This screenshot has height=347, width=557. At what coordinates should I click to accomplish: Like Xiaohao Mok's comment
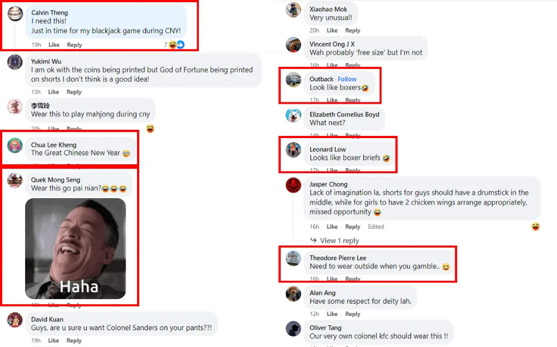click(332, 31)
